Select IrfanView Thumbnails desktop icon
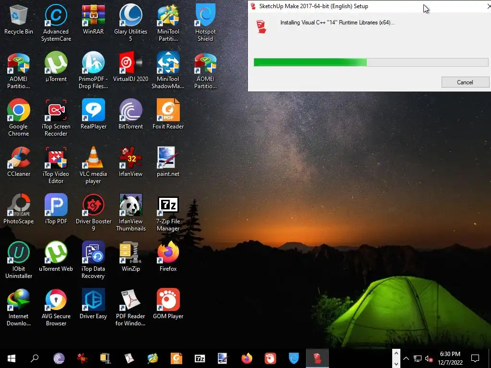This screenshot has height=368, width=491. 130,213
